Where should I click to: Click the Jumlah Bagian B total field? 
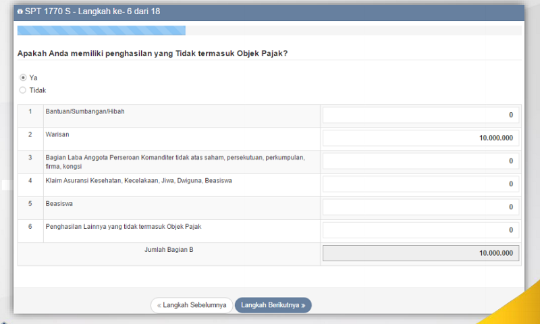pos(421,254)
